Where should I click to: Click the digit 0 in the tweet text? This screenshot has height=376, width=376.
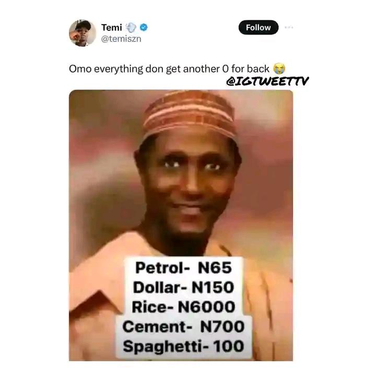[226, 69]
